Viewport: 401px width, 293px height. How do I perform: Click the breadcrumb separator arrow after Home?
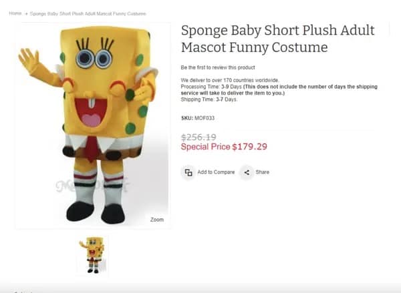click(x=26, y=13)
